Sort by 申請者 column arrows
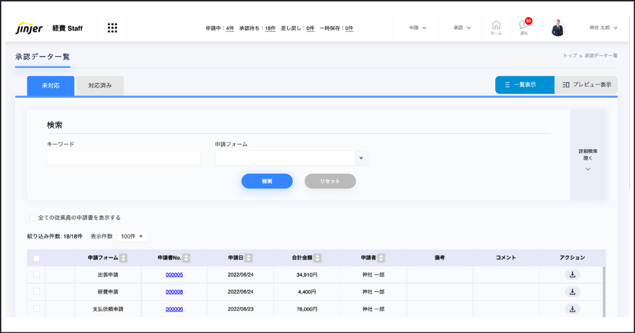 pos(381,258)
